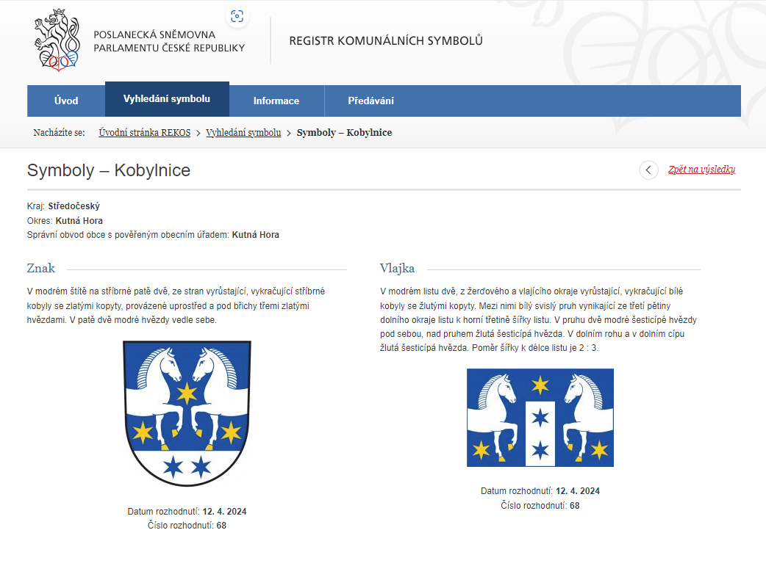Follow the Vyhledání symbolu breadcrumb link
Viewport: 766px width, 566px height.
pos(243,133)
